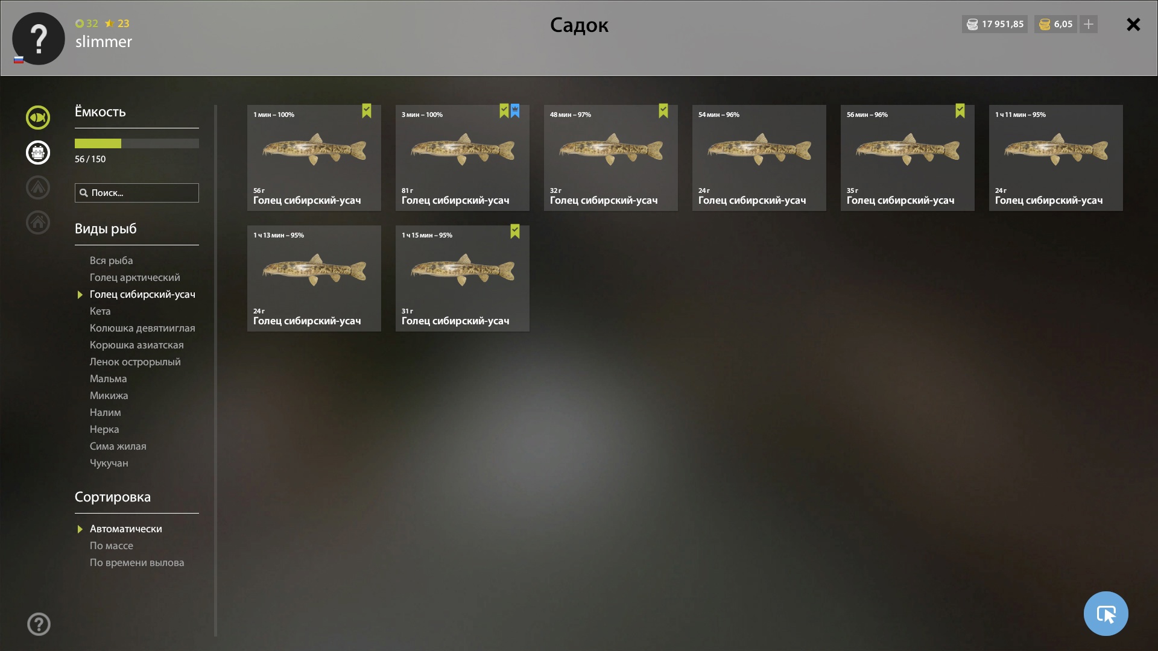Viewport: 1158px width, 651px height.
Task: Focus the Поиск search field
Action: click(137, 193)
